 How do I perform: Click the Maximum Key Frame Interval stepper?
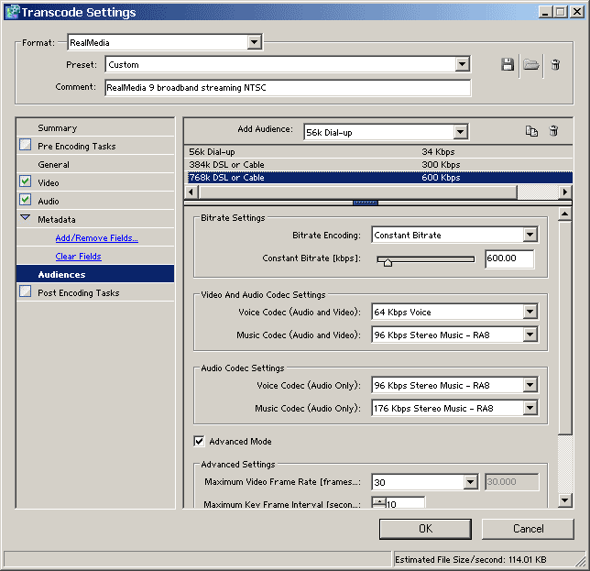tap(379, 503)
